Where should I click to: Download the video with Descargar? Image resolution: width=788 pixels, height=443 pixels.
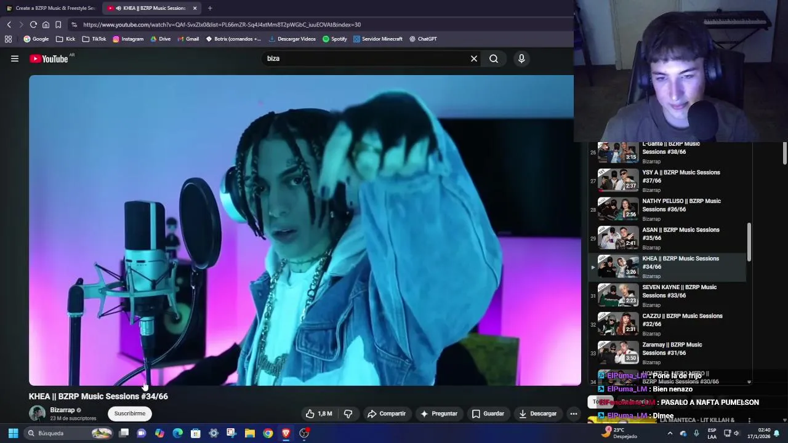click(537, 413)
